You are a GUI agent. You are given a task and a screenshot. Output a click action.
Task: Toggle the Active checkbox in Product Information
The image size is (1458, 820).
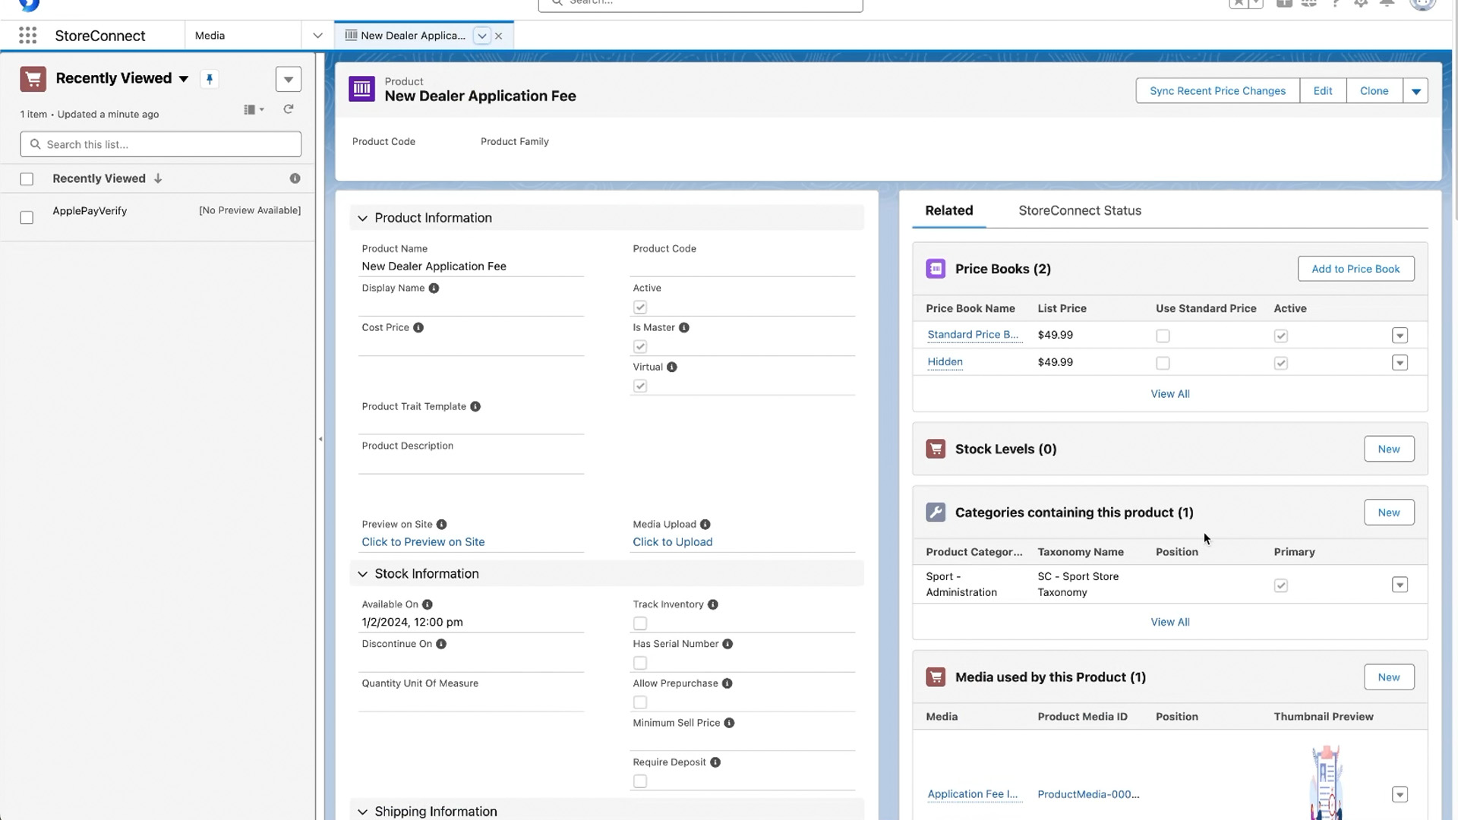(x=640, y=307)
